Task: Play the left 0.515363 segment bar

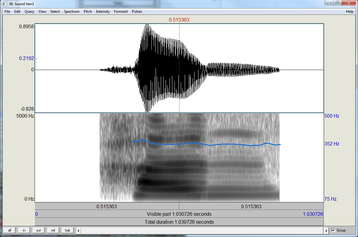Action: coord(107,206)
